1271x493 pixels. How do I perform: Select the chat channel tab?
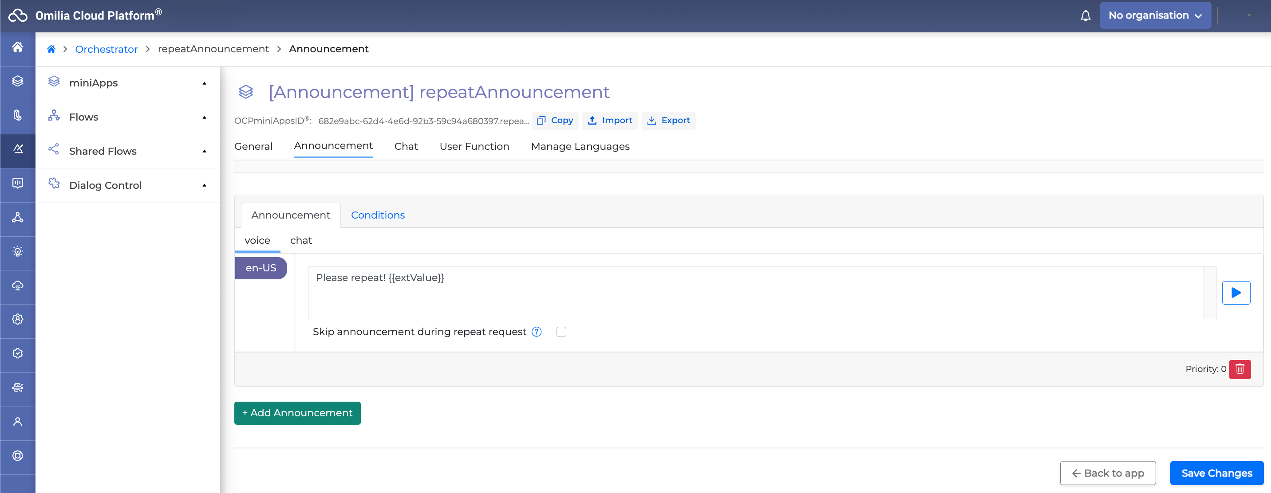[301, 241]
